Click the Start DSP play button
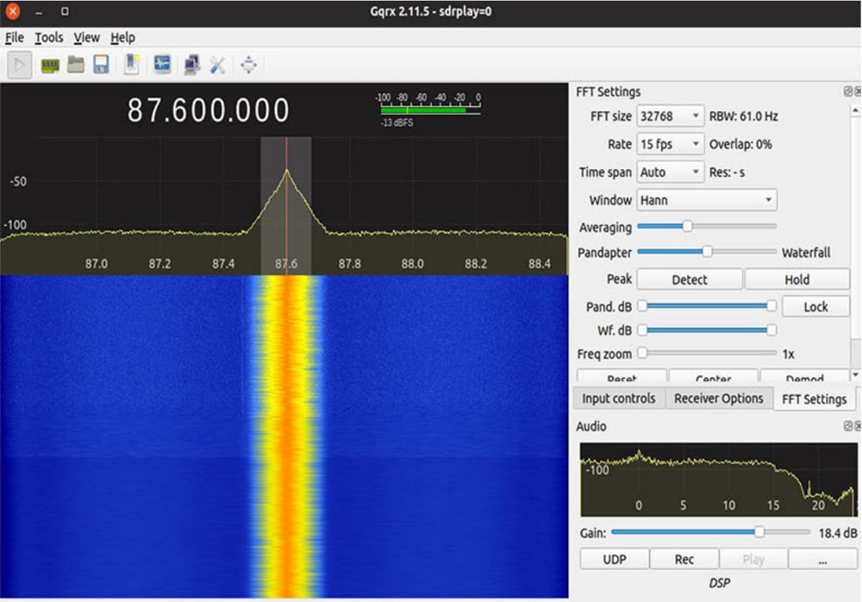Viewport: 862px width, 602px height. (x=20, y=65)
